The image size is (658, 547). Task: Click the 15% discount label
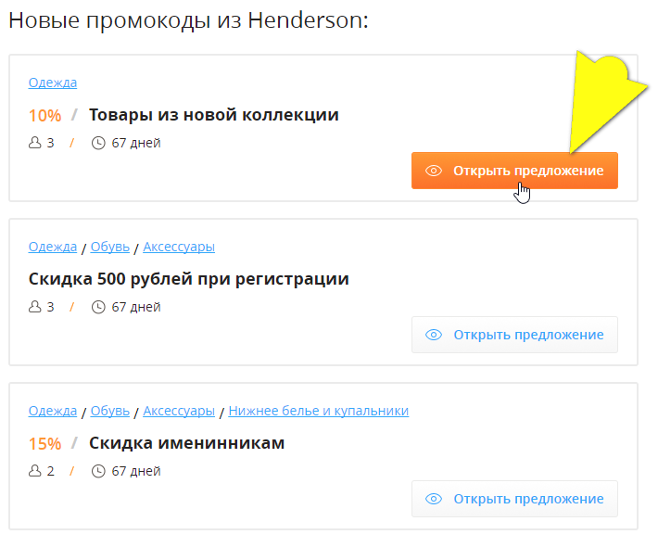click(x=44, y=444)
